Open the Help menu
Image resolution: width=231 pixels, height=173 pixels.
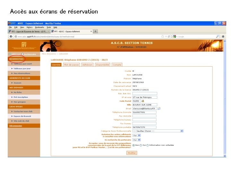(55, 27)
